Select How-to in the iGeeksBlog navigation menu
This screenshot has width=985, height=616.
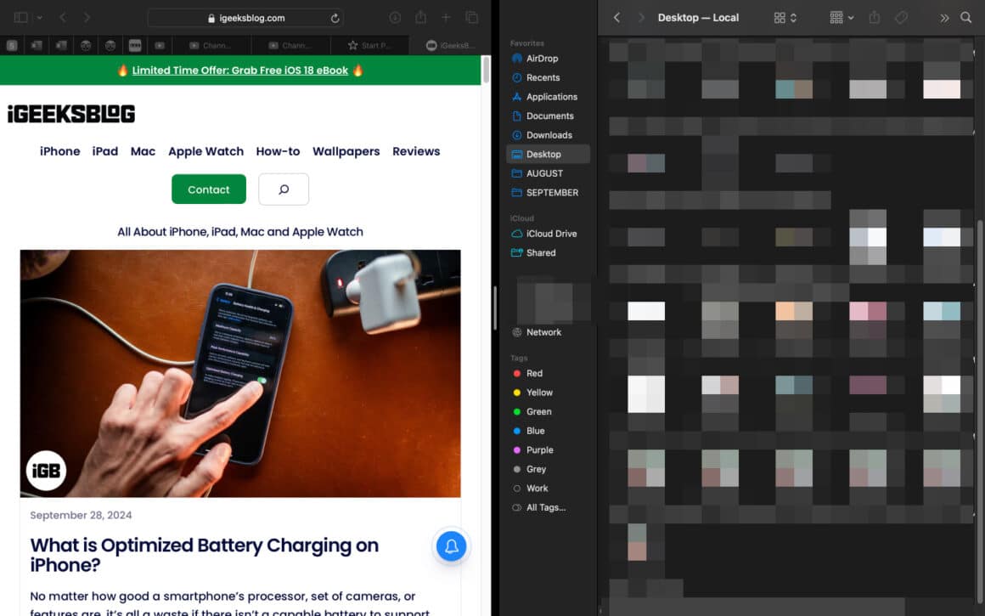point(278,151)
